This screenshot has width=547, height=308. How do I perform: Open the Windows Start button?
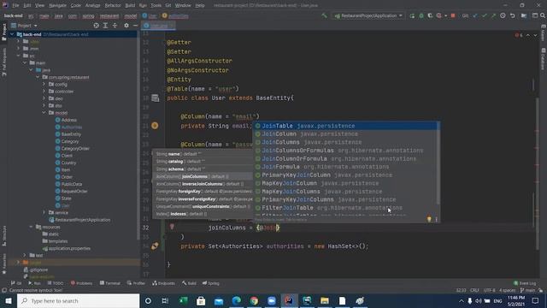pos(9,300)
